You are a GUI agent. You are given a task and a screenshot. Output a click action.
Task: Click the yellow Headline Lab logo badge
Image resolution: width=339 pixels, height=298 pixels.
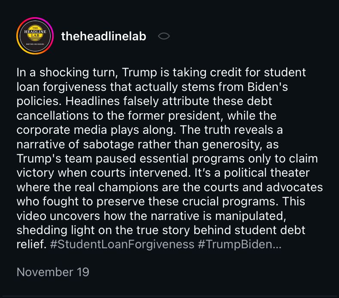[x=35, y=33]
